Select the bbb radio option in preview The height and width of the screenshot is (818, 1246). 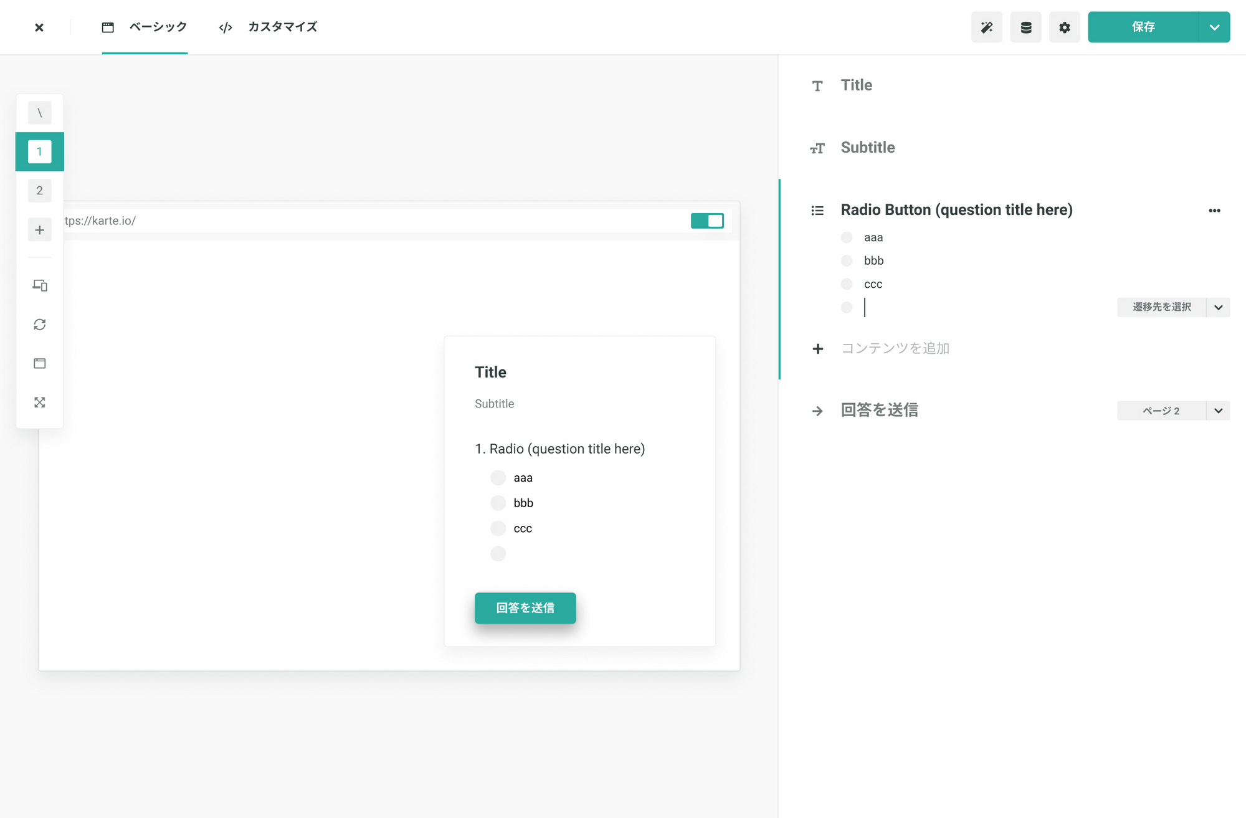498,503
